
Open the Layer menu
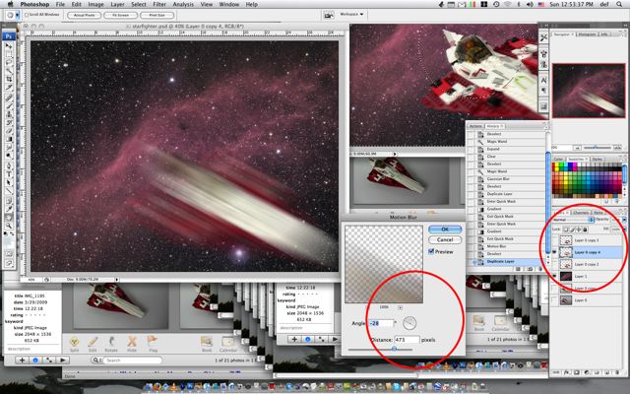click(x=117, y=4)
